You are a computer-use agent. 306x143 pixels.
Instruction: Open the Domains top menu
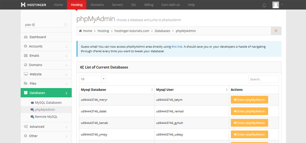point(97,5)
